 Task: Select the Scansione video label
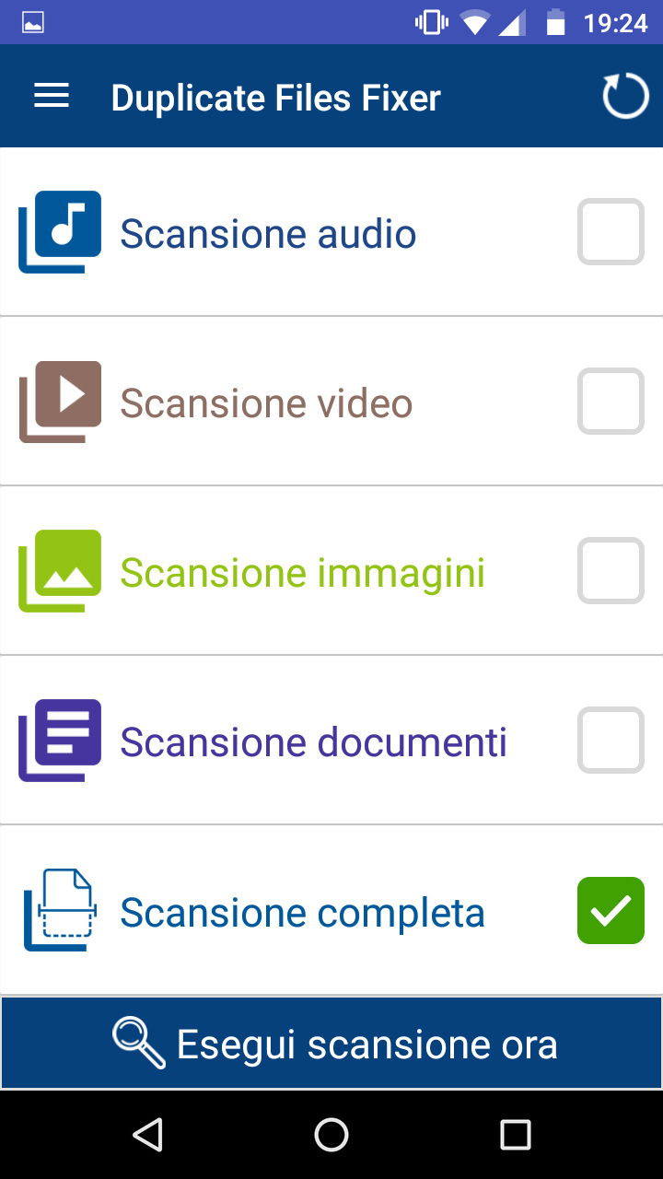tap(266, 403)
